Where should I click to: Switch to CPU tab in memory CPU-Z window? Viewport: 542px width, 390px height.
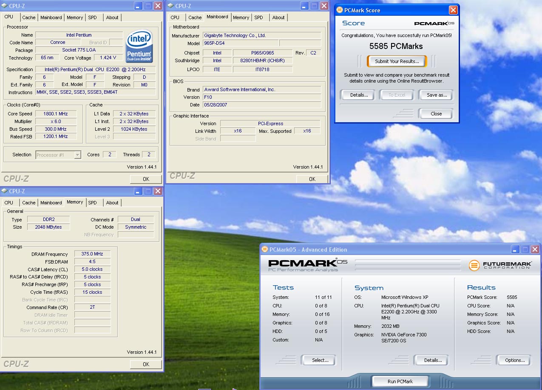pos(9,203)
